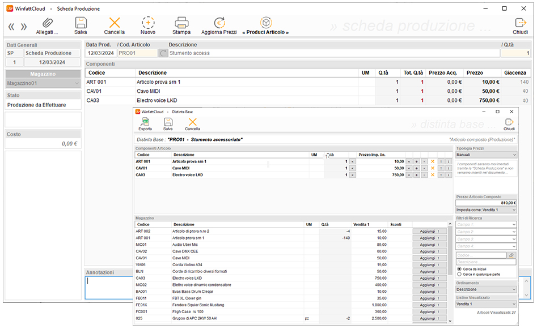Click the scroll-down arrow of Annotazioni box
The image size is (537, 329).
[x=527, y=295]
